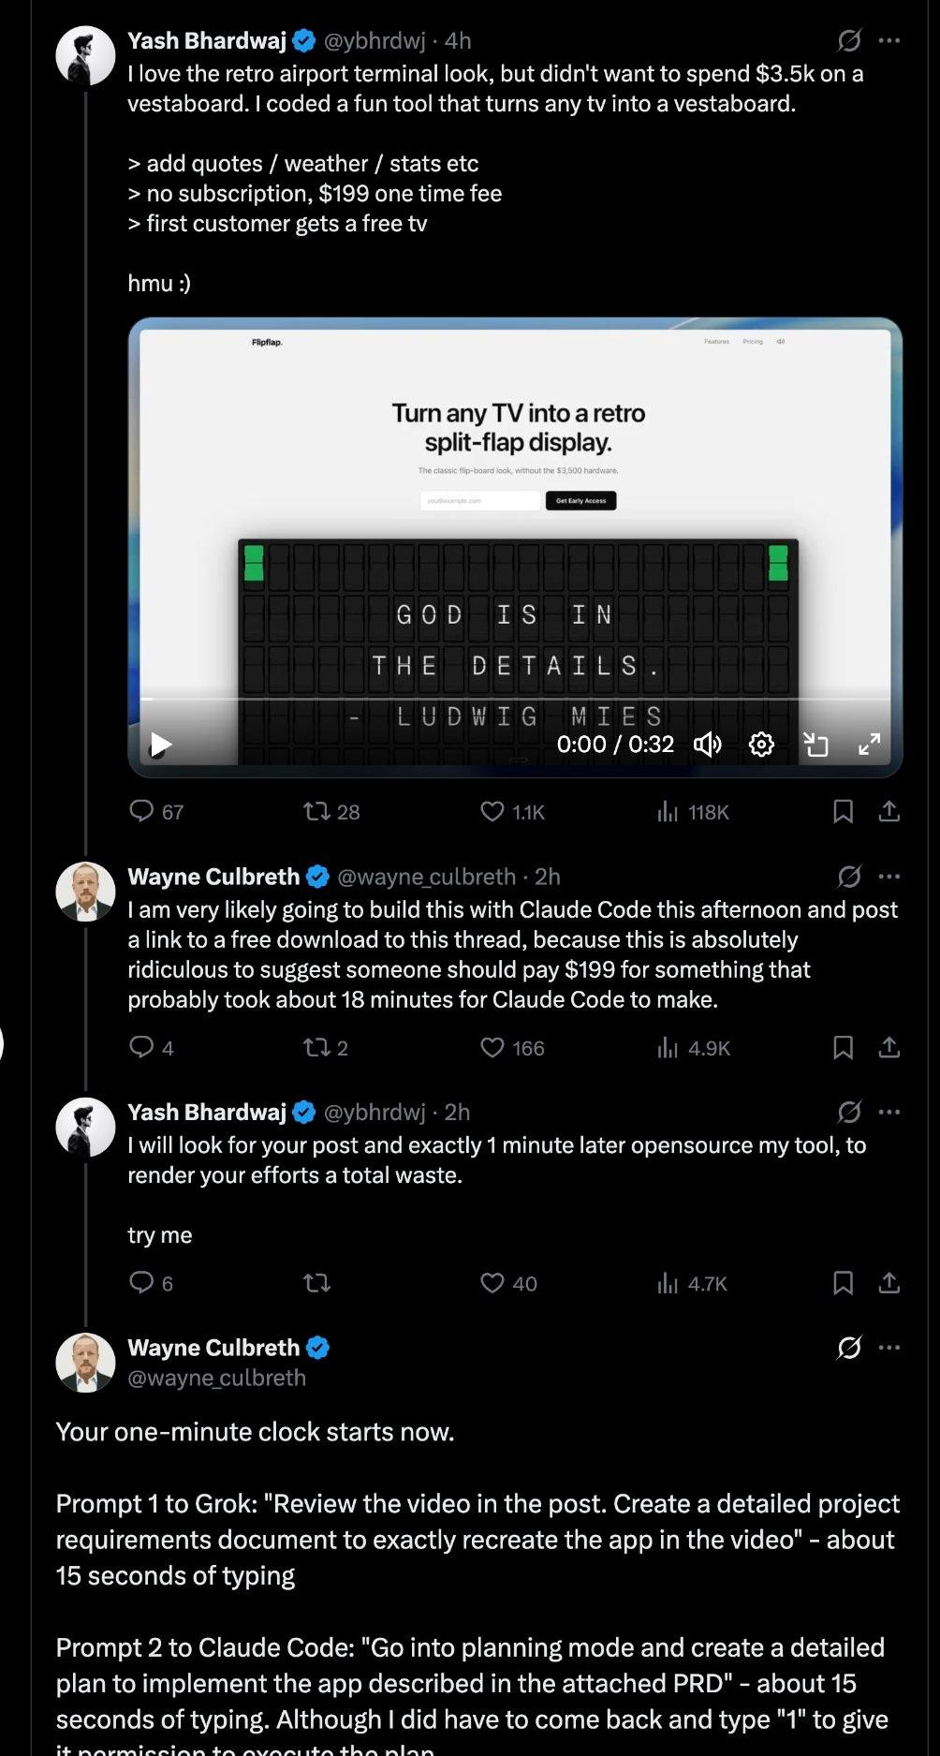This screenshot has height=1756, width=940.
Task: Click Grok icon on Wayne's bottom post
Action: [849, 1348]
